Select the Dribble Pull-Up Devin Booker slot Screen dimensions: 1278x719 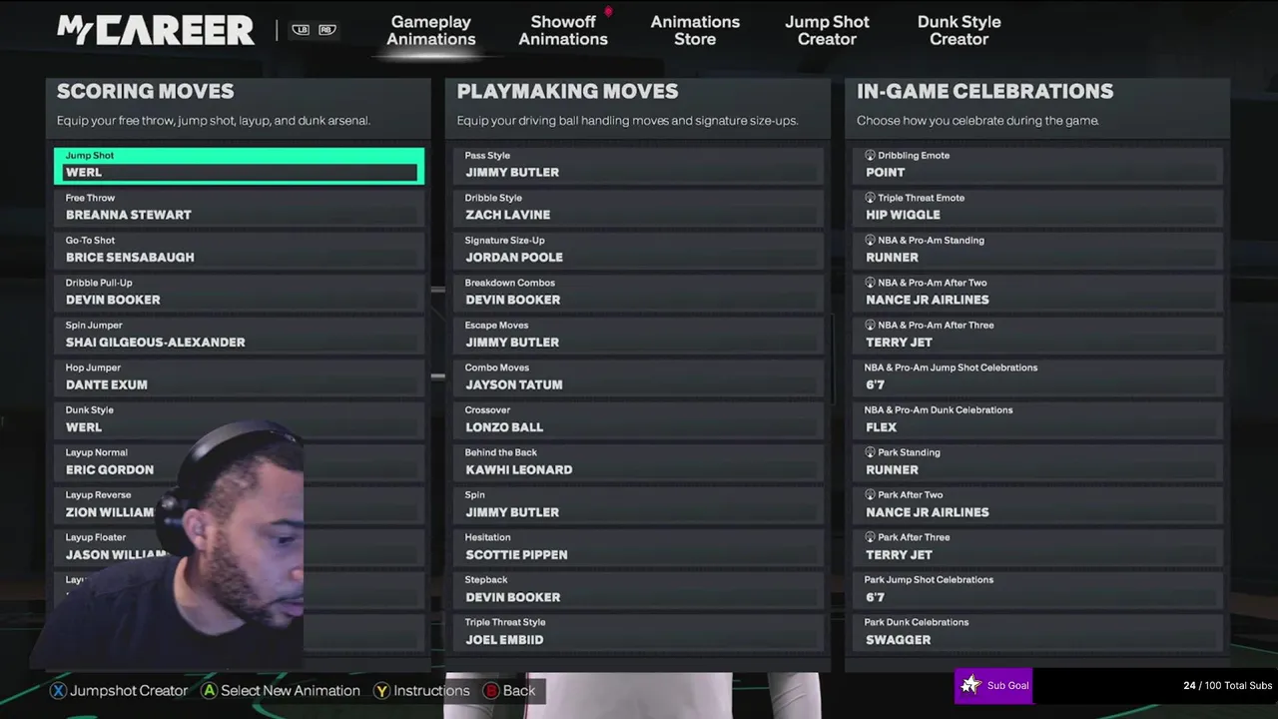[240, 293]
